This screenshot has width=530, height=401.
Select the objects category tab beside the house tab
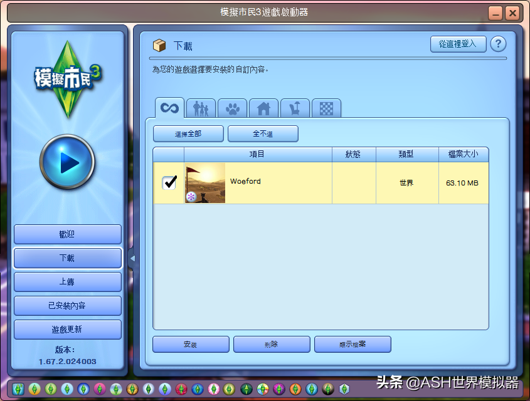point(295,108)
